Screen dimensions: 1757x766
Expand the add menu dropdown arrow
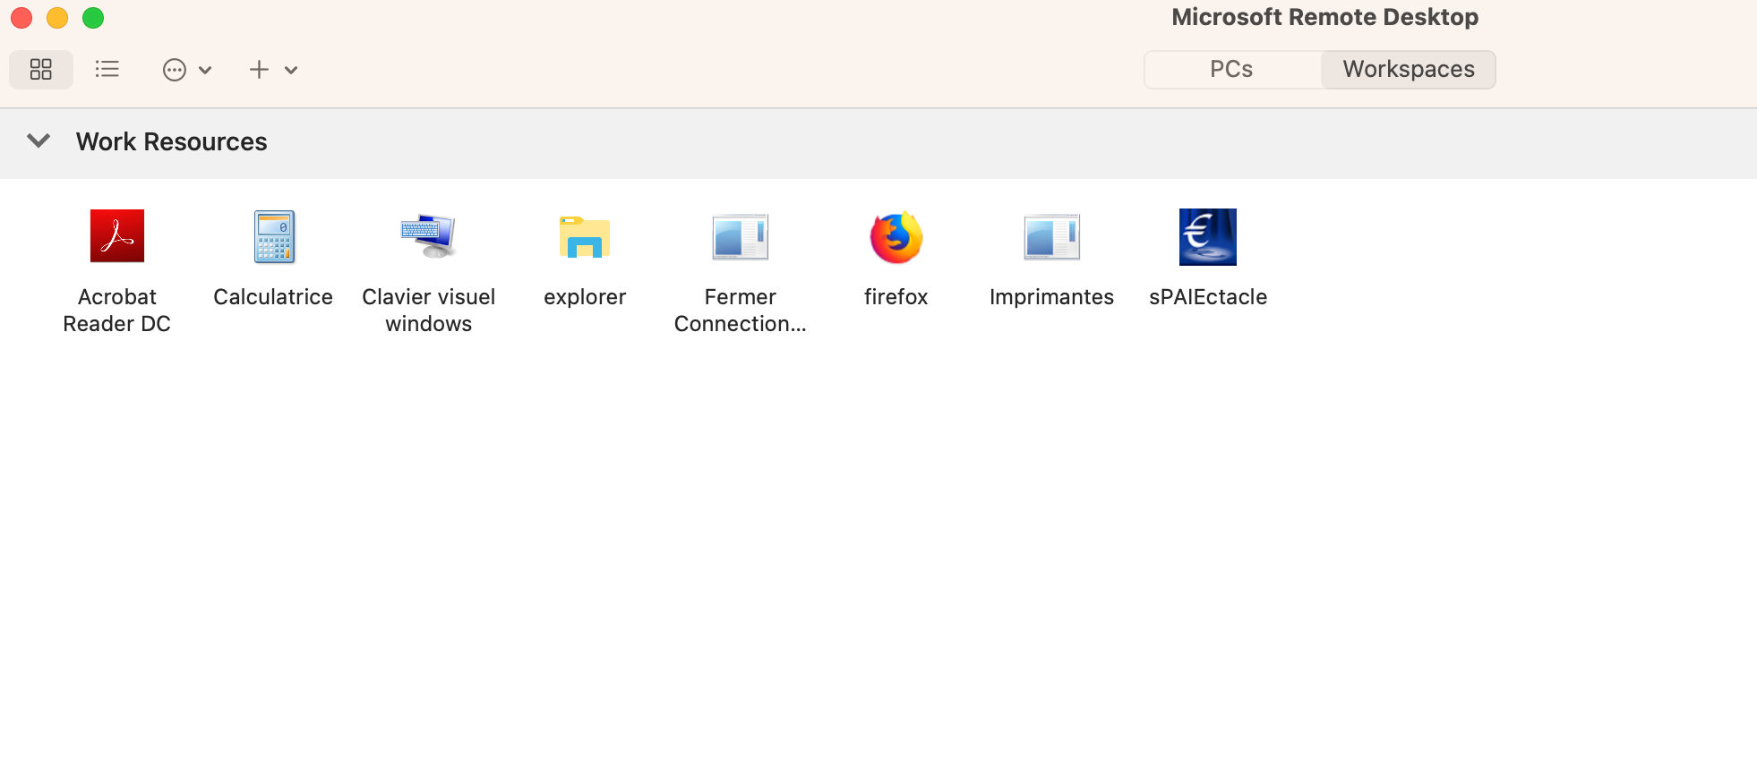[x=291, y=70]
